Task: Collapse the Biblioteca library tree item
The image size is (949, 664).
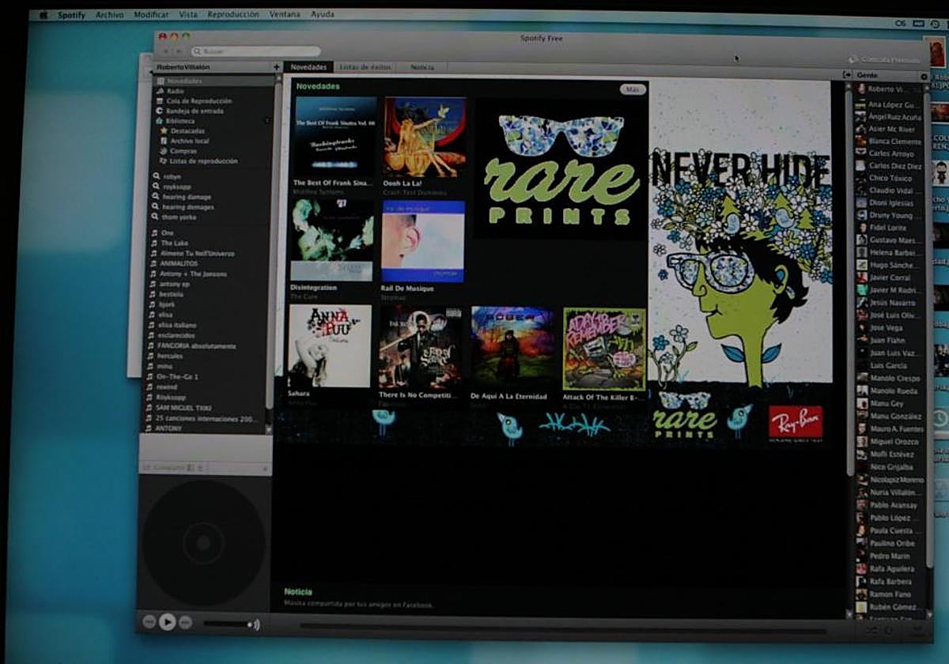Action: pos(160,121)
